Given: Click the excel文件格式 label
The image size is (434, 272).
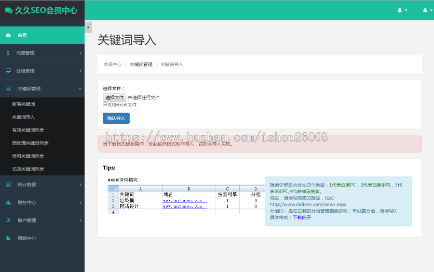Looking at the screenshot, I should [x=124, y=180].
